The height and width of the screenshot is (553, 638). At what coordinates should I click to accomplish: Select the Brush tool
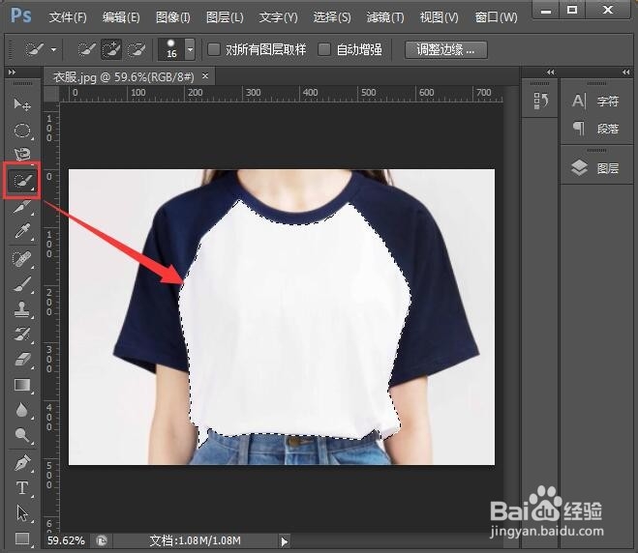point(22,284)
